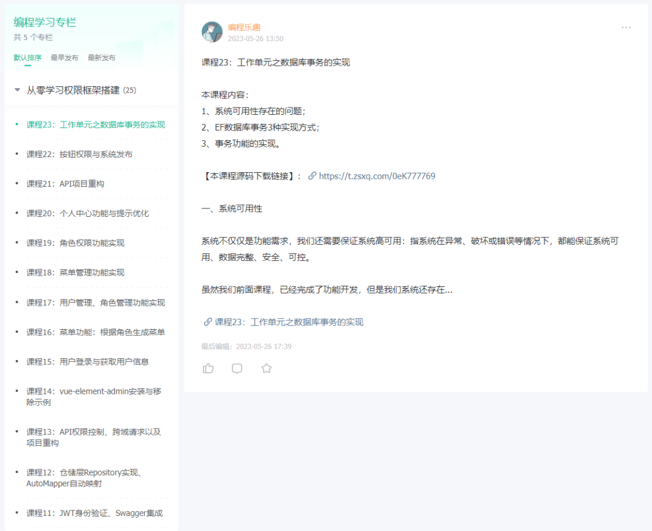Open comments via the speech bubble icon
The image size is (652, 531).
click(237, 368)
